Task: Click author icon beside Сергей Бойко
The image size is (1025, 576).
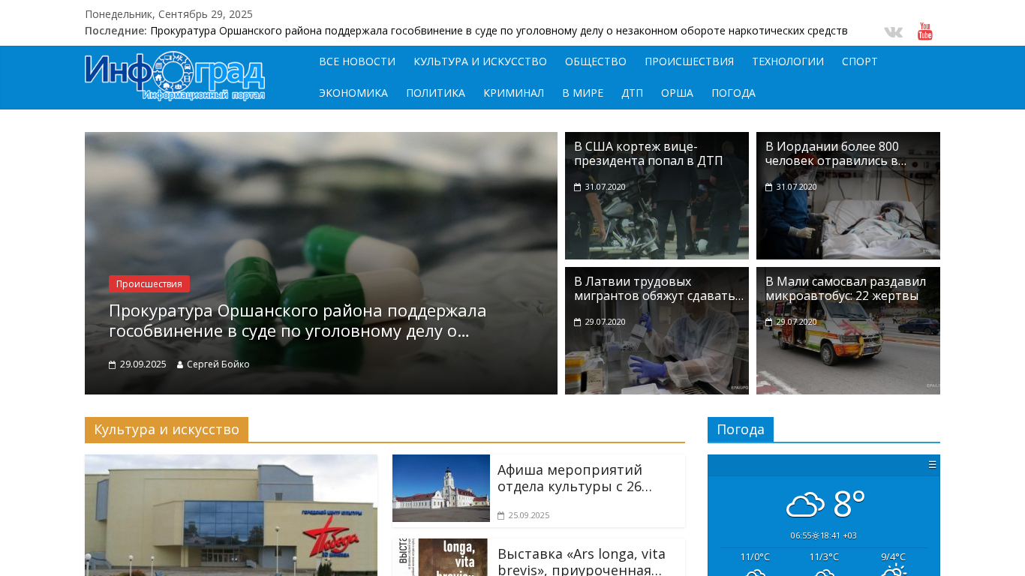Action: [180, 365]
